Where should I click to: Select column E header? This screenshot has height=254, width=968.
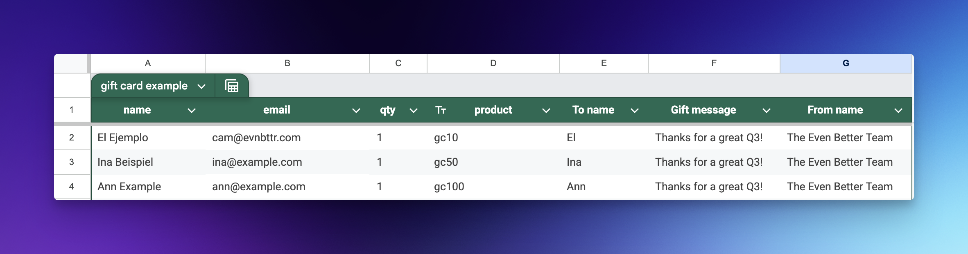(604, 63)
